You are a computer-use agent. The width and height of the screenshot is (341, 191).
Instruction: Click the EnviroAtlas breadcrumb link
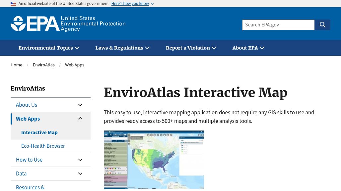click(43, 65)
